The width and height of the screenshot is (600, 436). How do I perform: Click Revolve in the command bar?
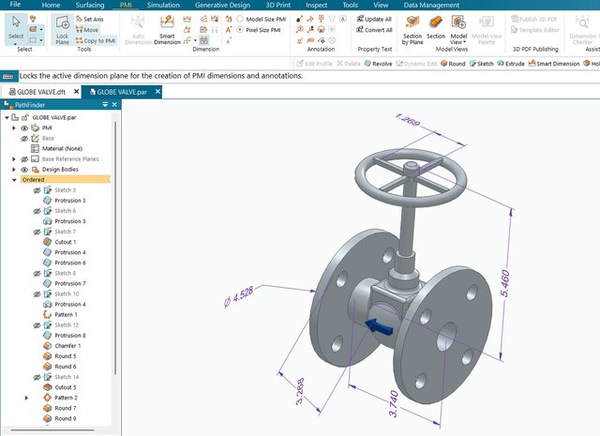tap(378, 64)
